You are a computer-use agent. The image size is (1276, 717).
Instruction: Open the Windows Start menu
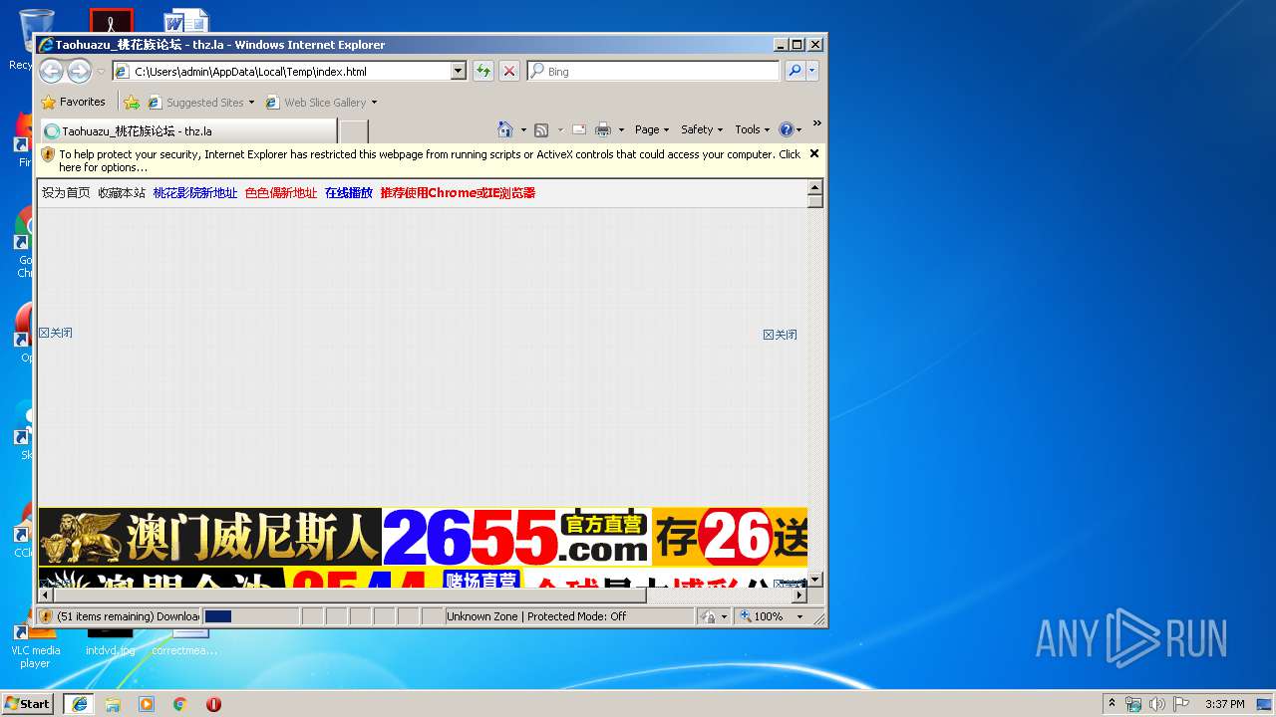[28, 703]
